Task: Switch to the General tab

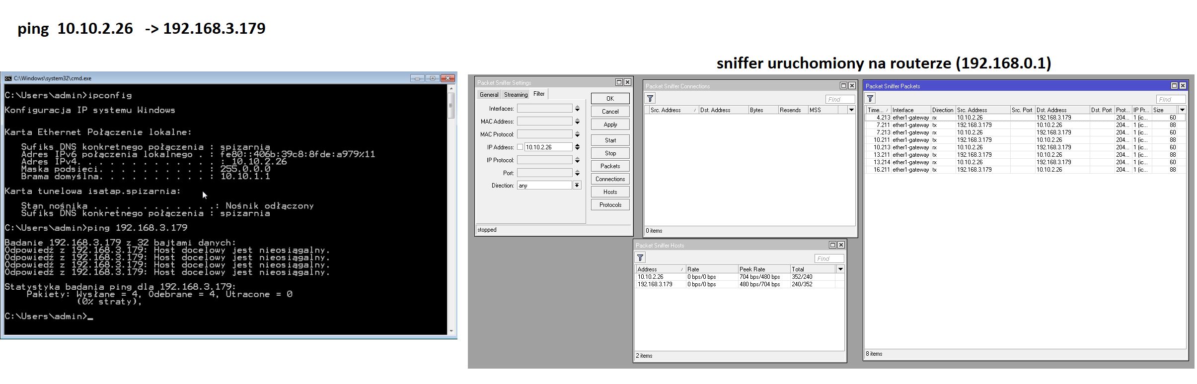Action: tap(489, 94)
